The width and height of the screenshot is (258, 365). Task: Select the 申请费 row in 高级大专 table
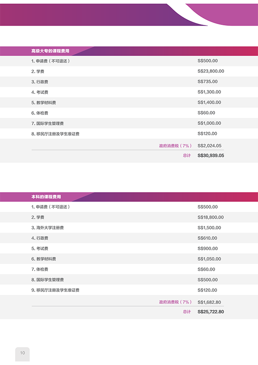129,61
